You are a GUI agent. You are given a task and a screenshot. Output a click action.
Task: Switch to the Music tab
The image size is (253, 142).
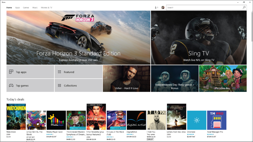[x=35, y=8]
